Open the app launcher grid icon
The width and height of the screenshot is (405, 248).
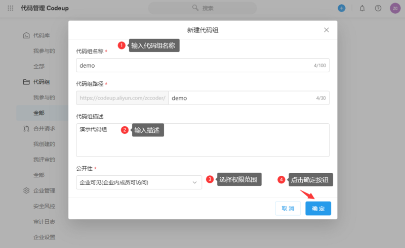[10, 8]
